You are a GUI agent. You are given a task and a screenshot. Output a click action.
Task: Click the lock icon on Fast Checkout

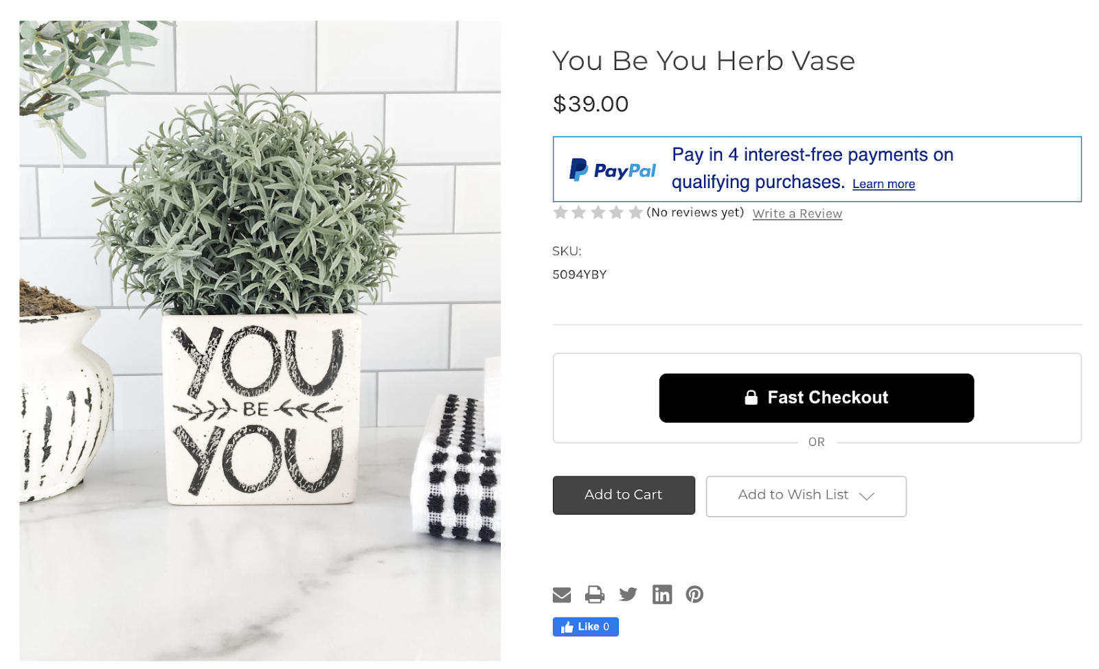pyautogui.click(x=751, y=397)
